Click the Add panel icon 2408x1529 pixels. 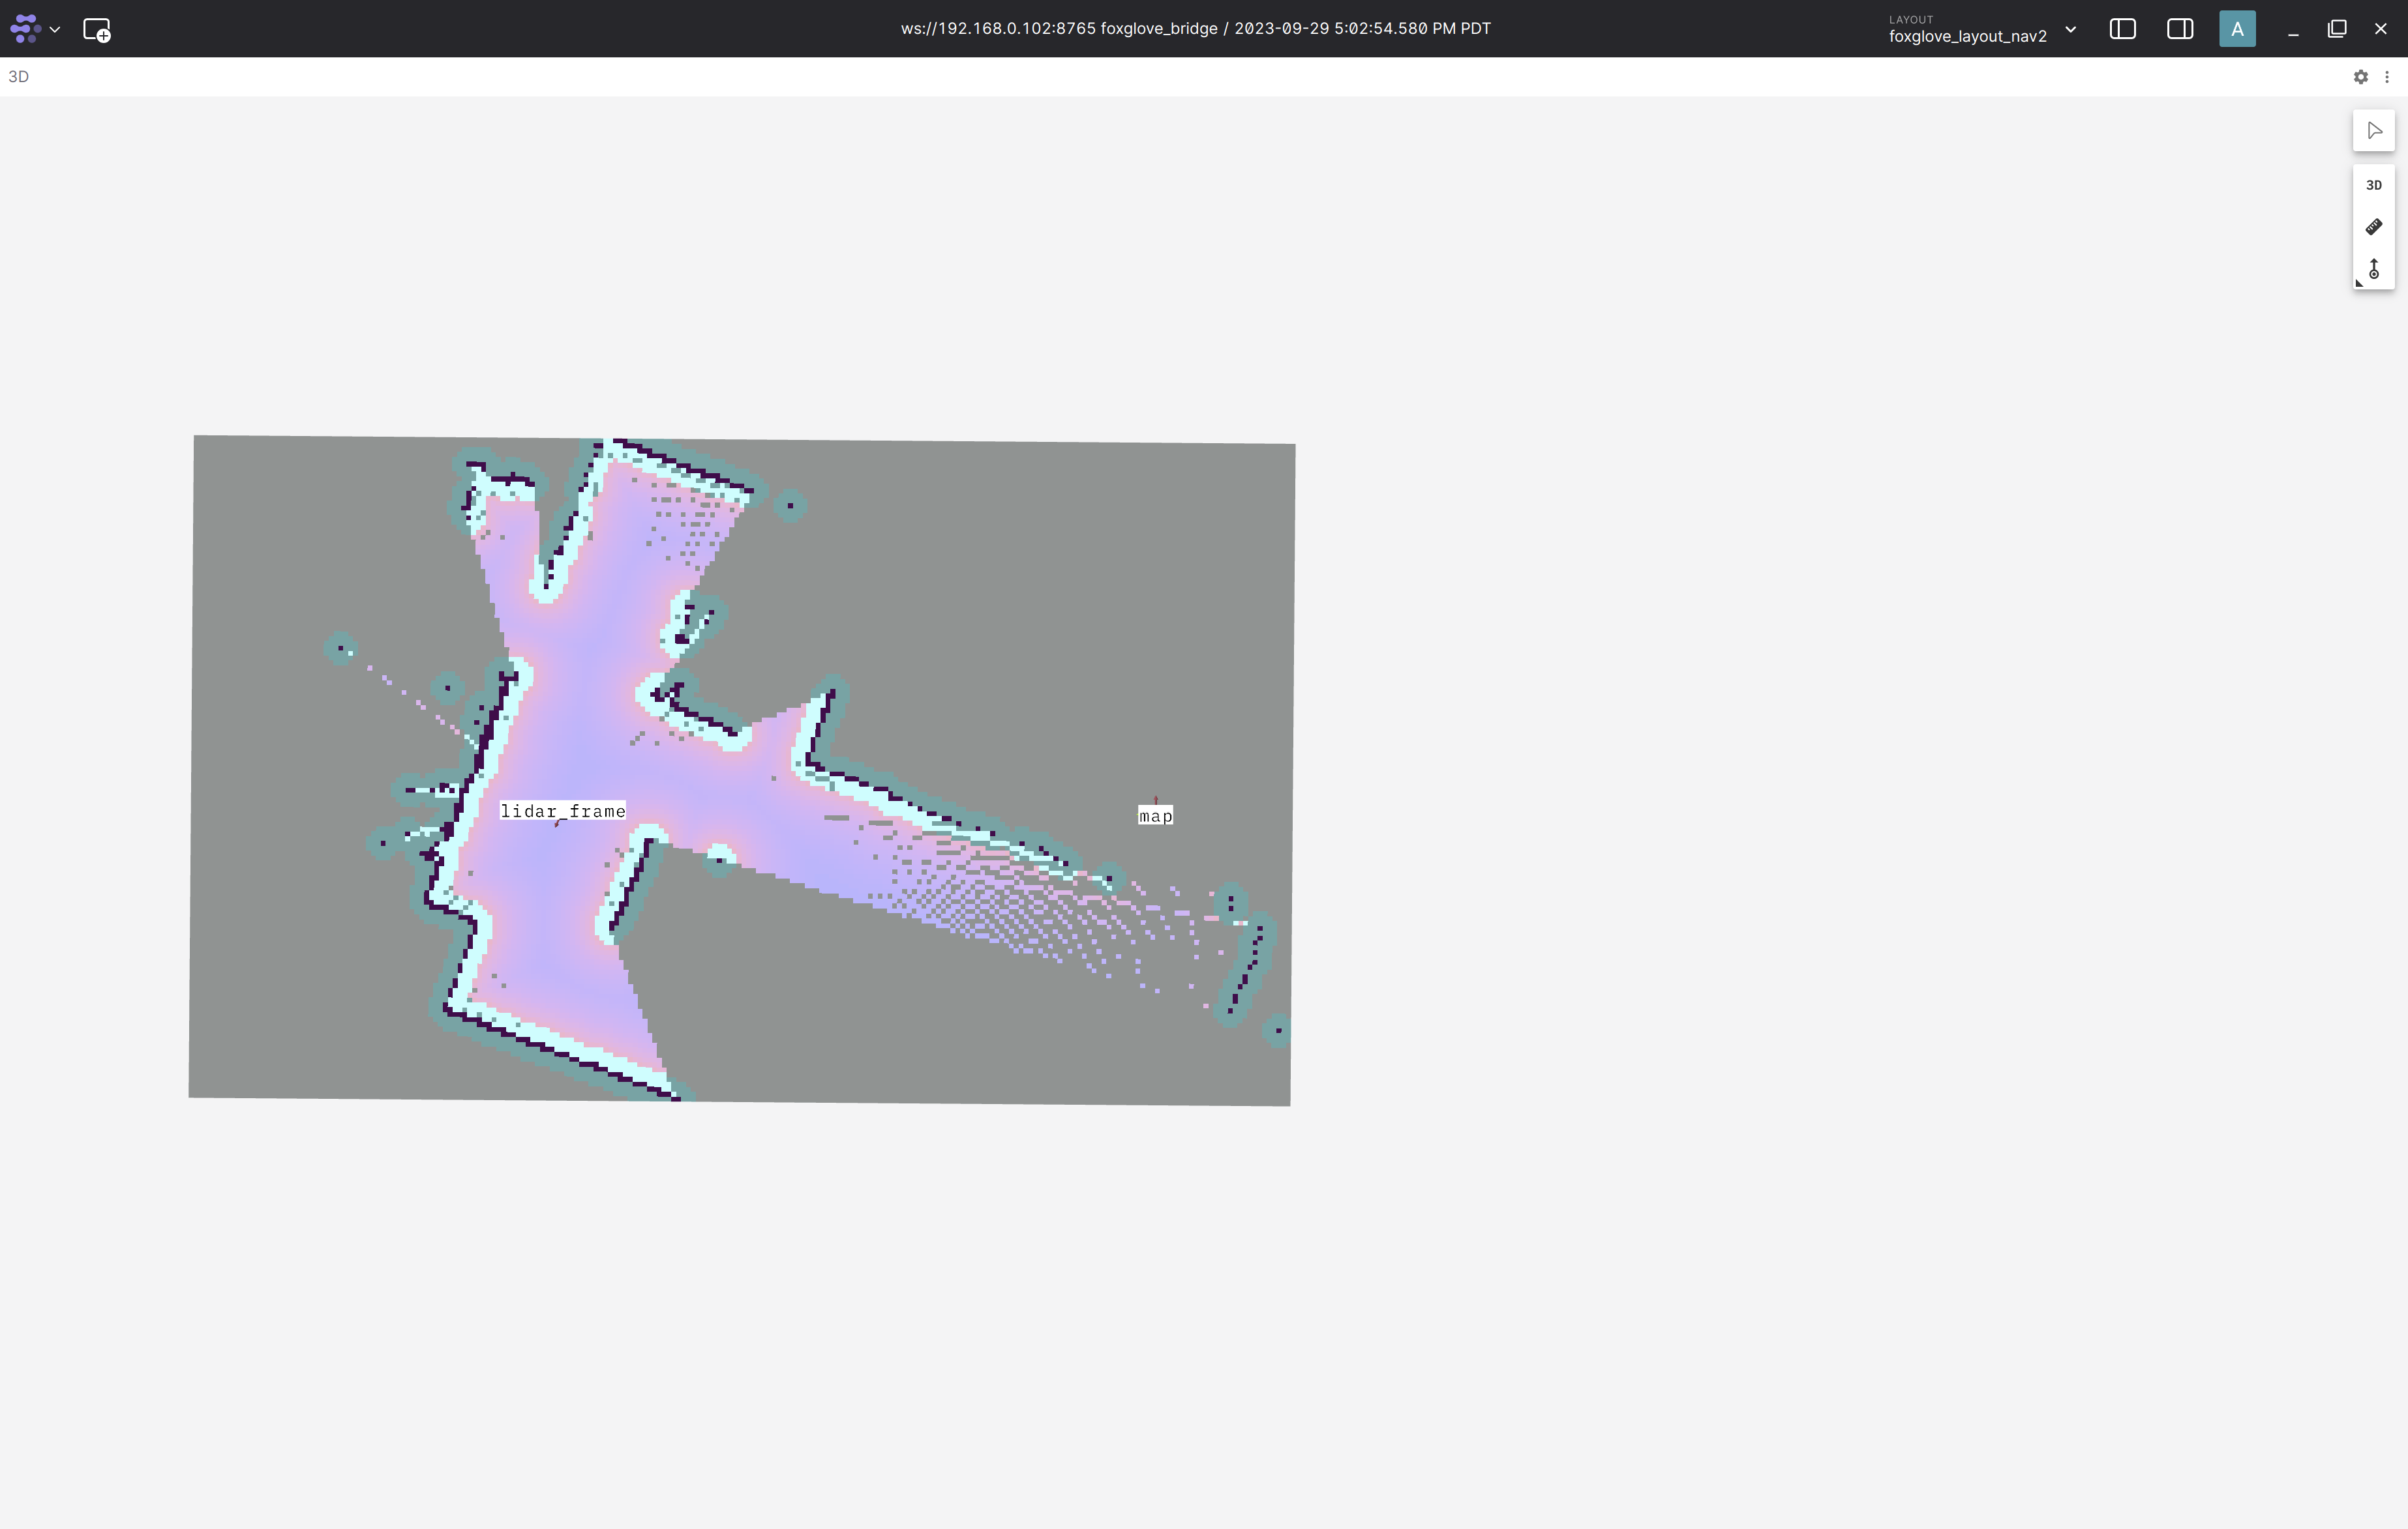96,30
